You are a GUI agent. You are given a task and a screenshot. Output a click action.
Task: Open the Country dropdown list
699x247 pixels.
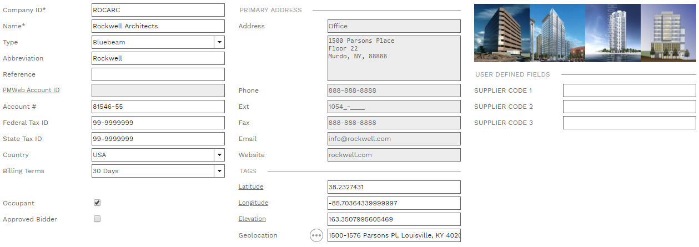(x=219, y=155)
